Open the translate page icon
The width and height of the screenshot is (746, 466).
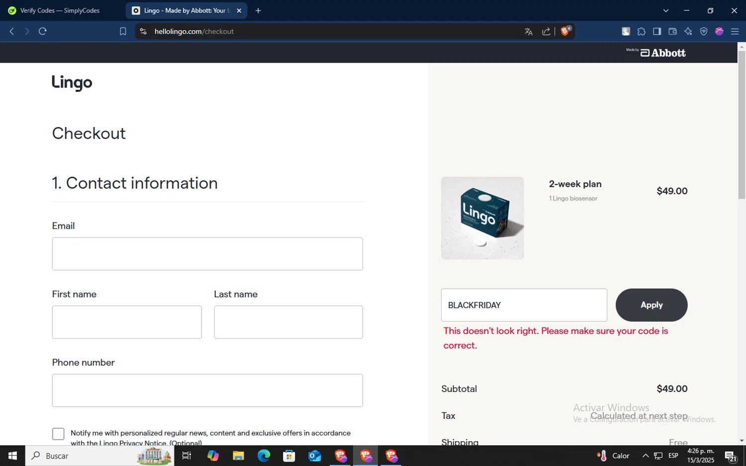[528, 32]
